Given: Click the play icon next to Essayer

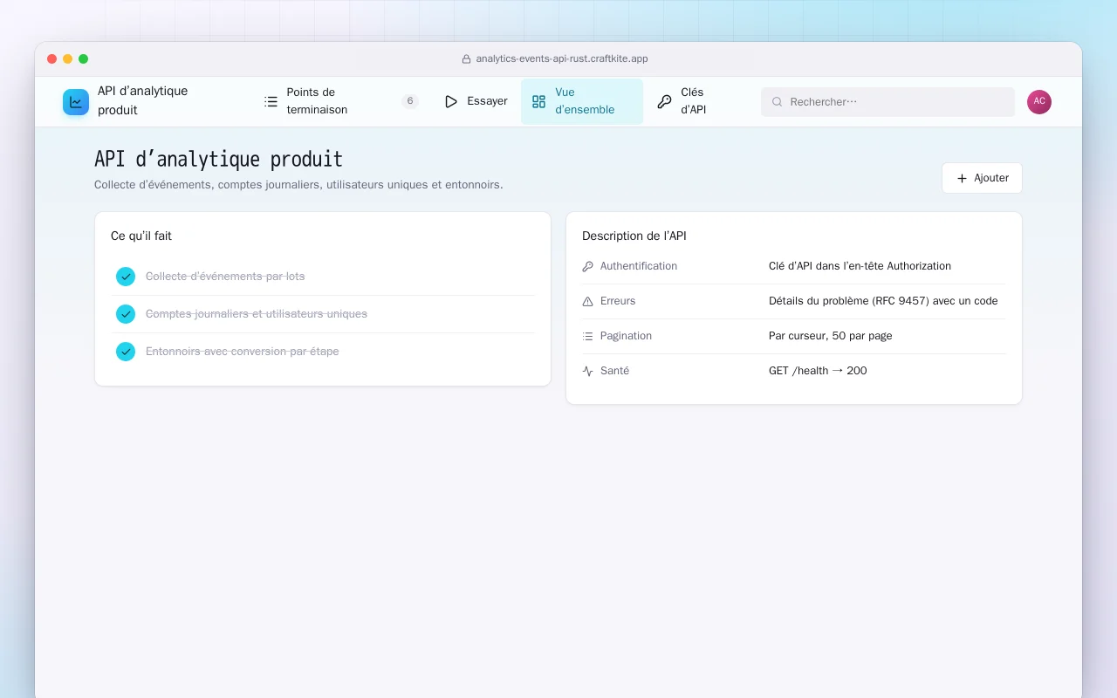Looking at the screenshot, I should tap(451, 102).
